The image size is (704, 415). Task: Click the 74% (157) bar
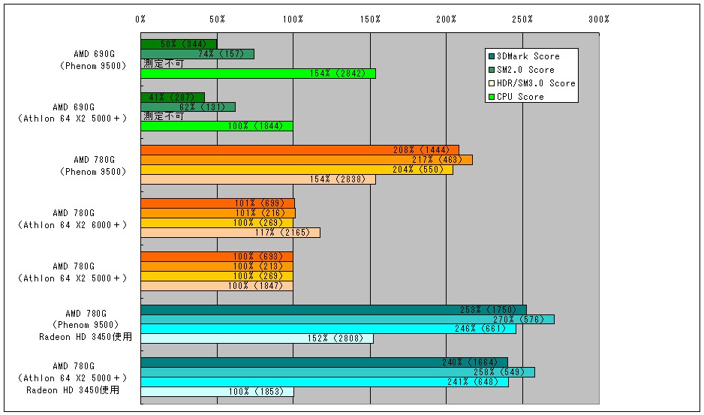coord(197,54)
